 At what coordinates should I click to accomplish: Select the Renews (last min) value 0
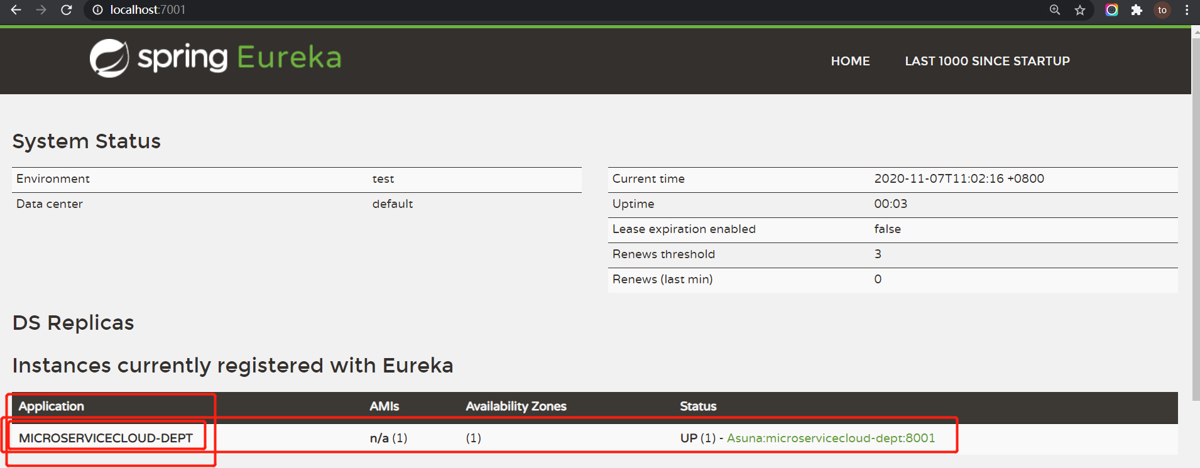tap(878, 279)
